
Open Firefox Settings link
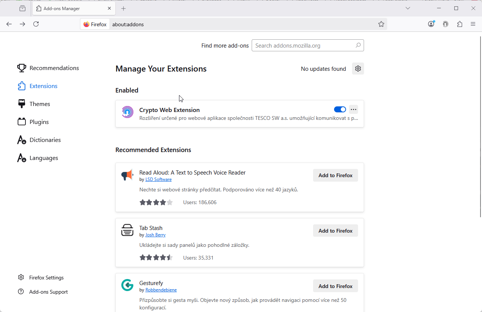click(x=41, y=278)
